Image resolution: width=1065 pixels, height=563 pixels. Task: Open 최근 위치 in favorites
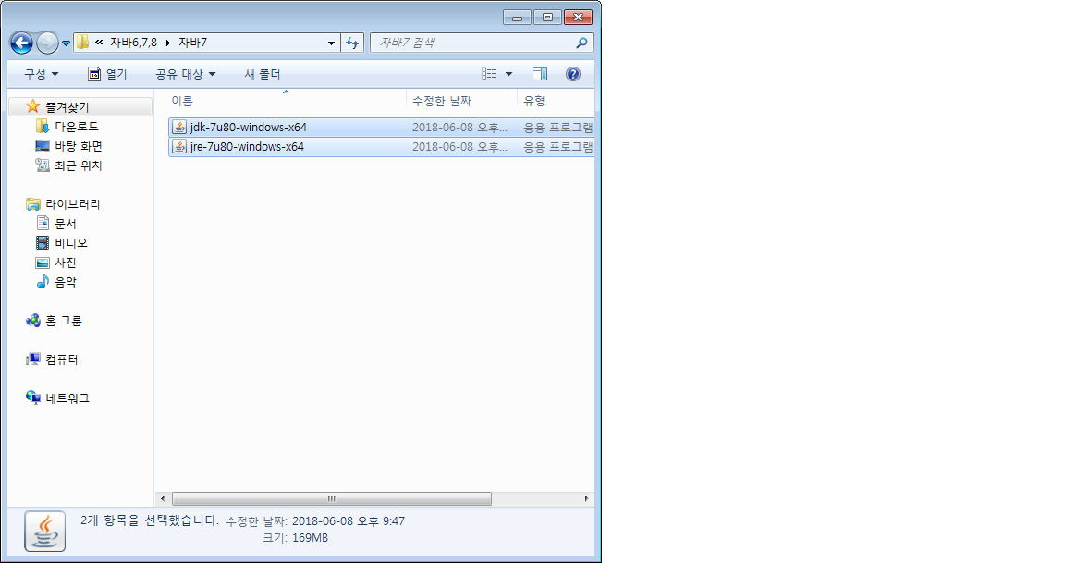coord(78,165)
